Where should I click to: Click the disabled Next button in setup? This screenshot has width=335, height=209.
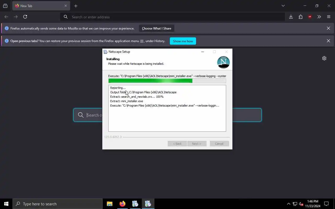(197, 144)
